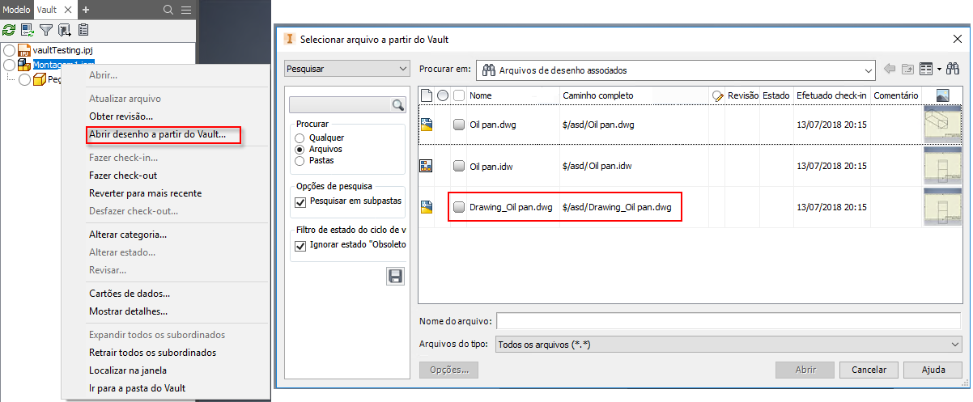Choose Alterar categoria from context menu
Image resolution: width=973 pixels, height=402 pixels.
click(x=128, y=235)
